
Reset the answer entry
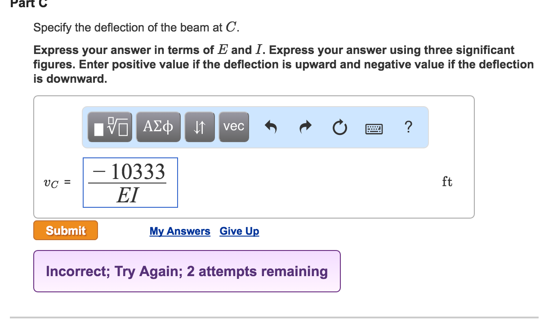coord(339,127)
